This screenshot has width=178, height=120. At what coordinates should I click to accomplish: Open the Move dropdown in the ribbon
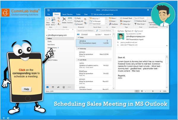click(113, 18)
